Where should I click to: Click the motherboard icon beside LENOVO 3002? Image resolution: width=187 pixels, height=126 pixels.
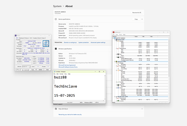tap(117, 40)
